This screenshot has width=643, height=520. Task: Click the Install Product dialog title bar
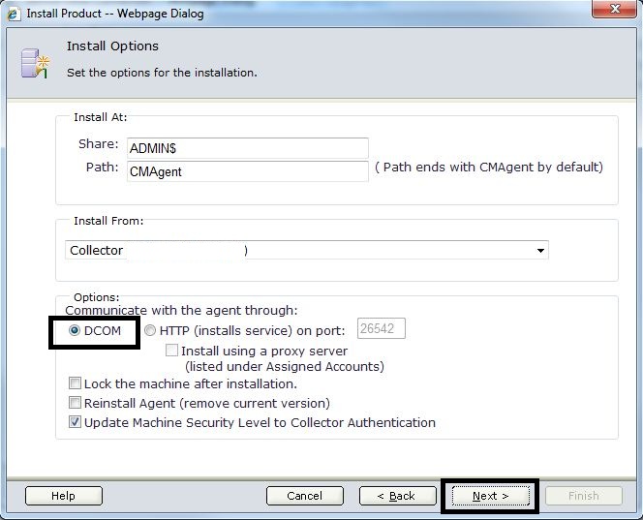click(x=291, y=14)
